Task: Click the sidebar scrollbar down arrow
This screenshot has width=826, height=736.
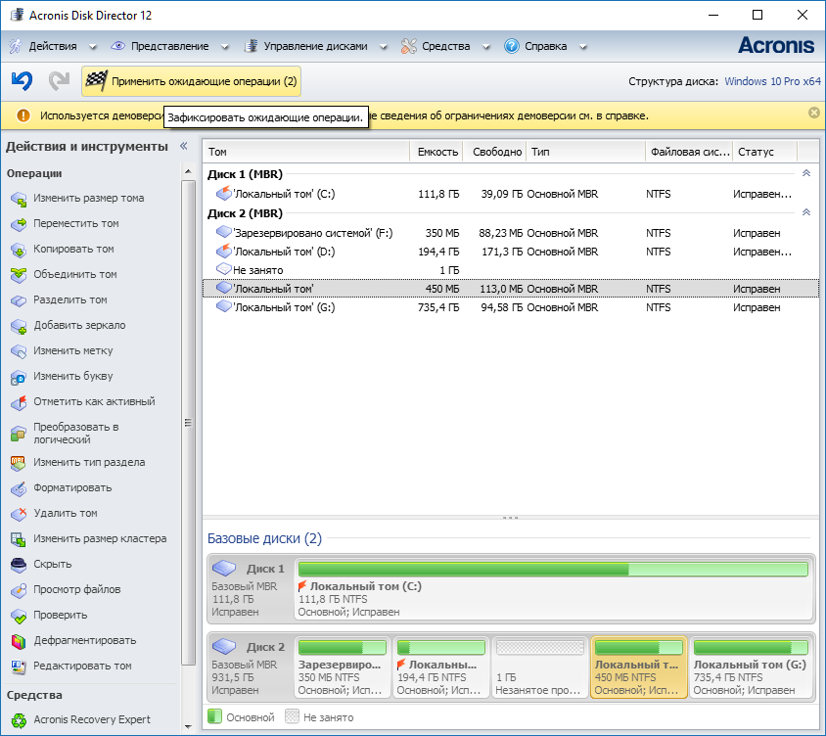Action: point(188,727)
